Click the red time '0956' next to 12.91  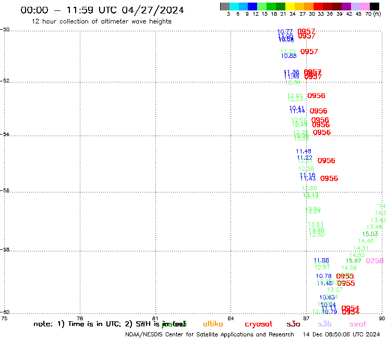click(x=316, y=95)
